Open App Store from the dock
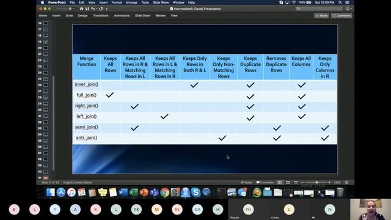This screenshot has height=220, width=391. [61, 193]
